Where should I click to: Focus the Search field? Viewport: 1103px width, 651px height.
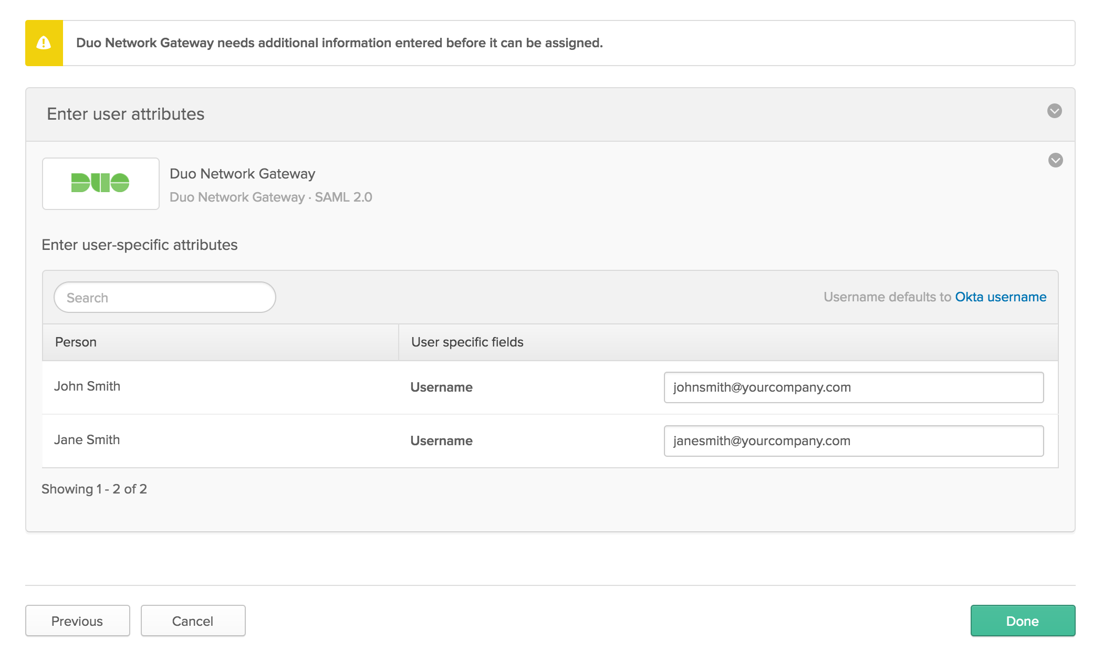point(165,297)
